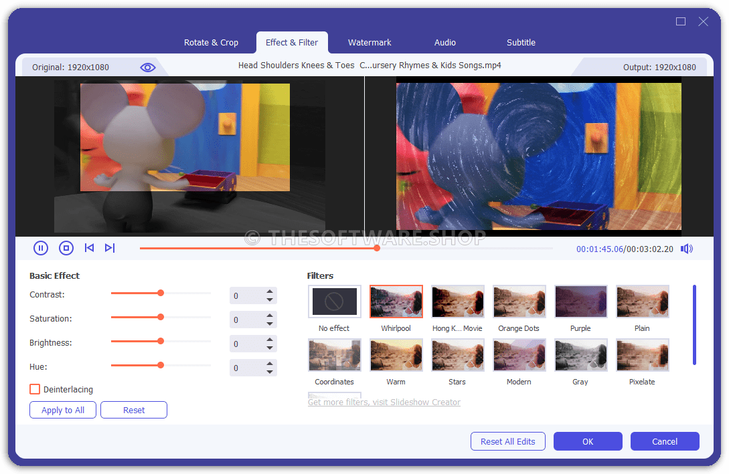Select the No effect filter
The width and height of the screenshot is (729, 474).
pyautogui.click(x=334, y=302)
